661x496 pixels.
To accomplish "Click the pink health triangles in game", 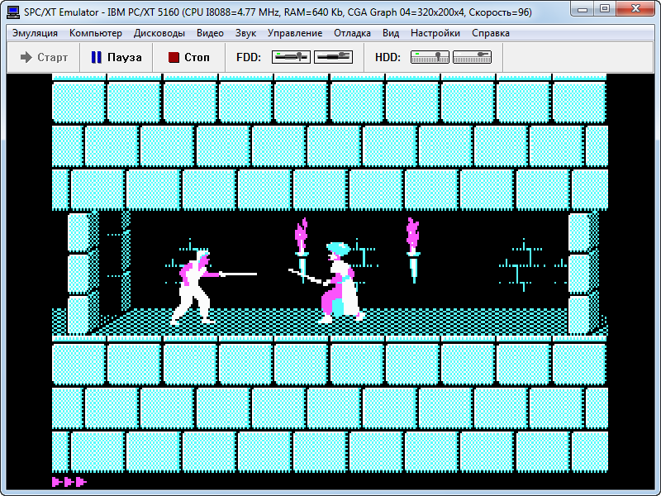I will [x=69, y=481].
